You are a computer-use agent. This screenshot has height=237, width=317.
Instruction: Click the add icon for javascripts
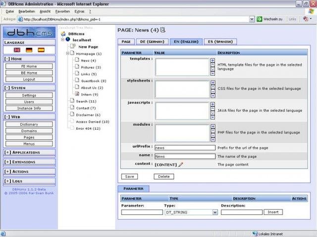[x=212, y=104]
